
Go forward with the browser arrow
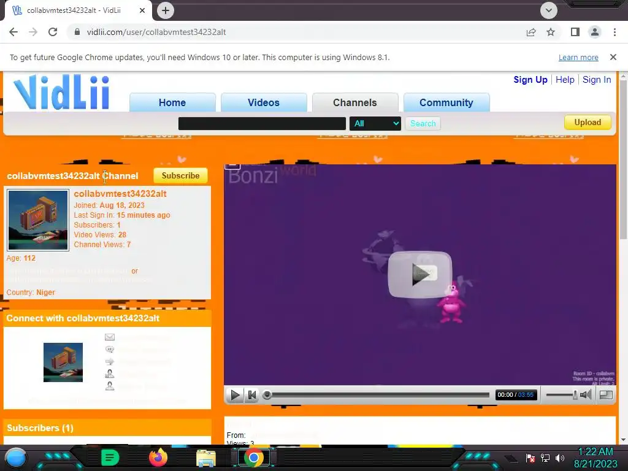33,32
